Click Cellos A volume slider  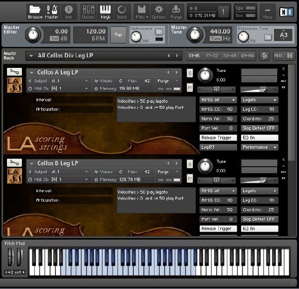click(x=260, y=89)
